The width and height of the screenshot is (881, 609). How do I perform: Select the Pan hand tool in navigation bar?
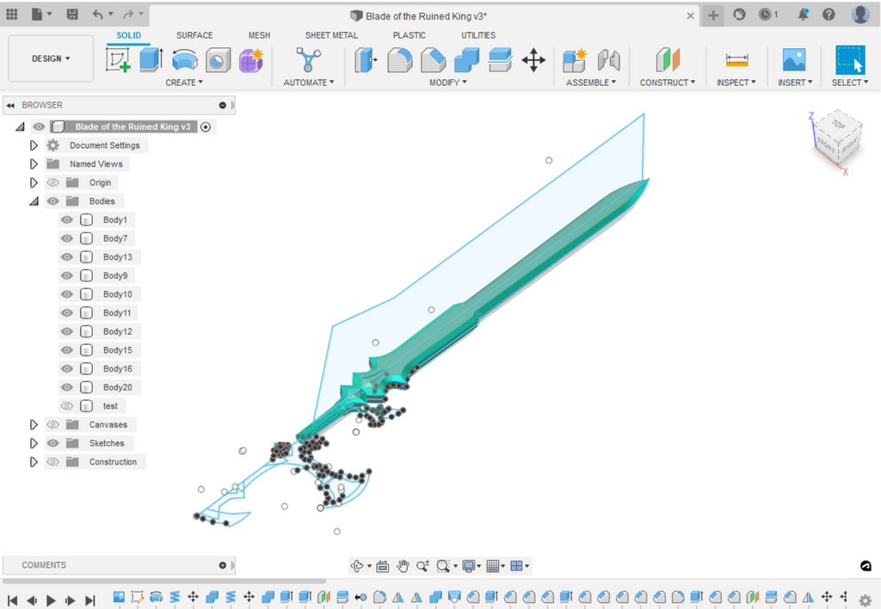click(403, 566)
